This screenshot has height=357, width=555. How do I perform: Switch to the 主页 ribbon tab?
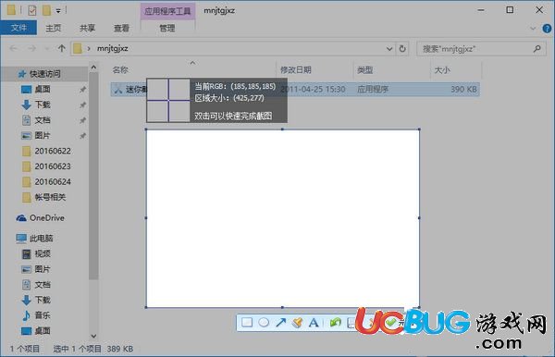tap(53, 28)
